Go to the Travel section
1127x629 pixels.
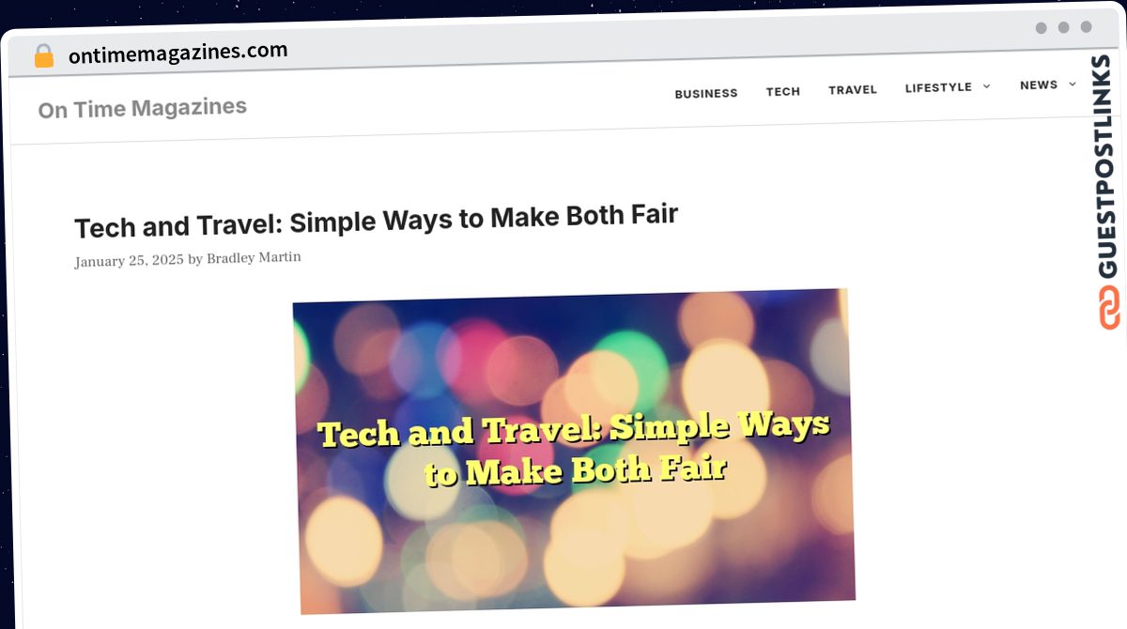[x=853, y=89]
